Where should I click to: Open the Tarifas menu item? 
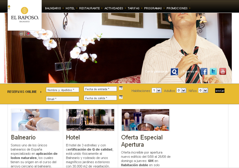(134, 8)
